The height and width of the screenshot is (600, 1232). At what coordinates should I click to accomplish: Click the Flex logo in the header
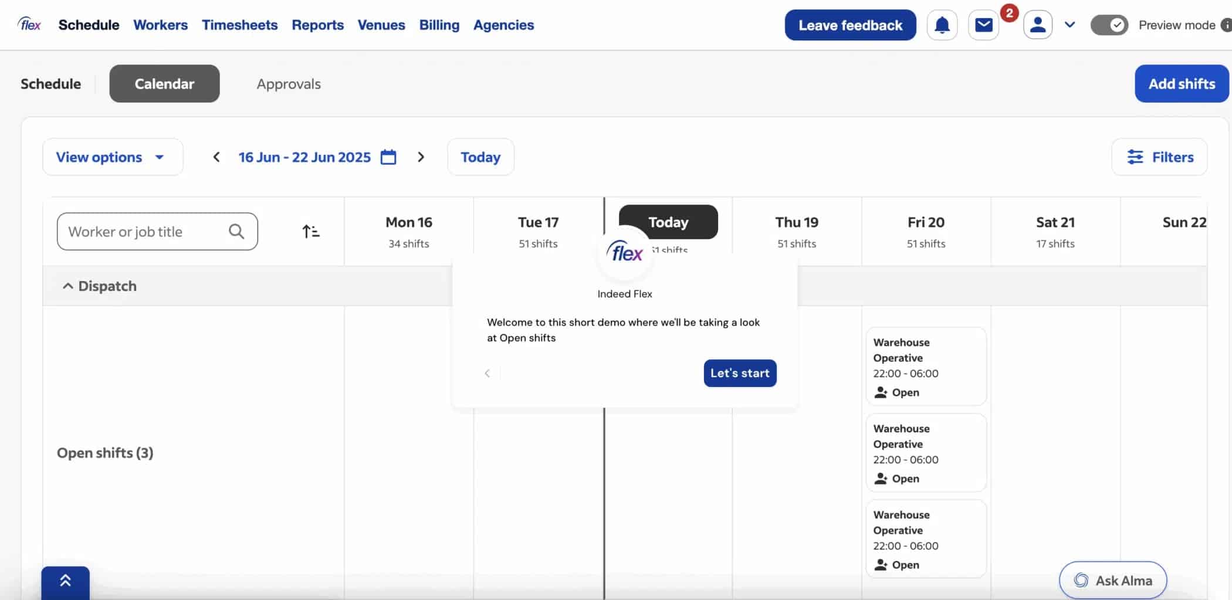[x=29, y=25]
